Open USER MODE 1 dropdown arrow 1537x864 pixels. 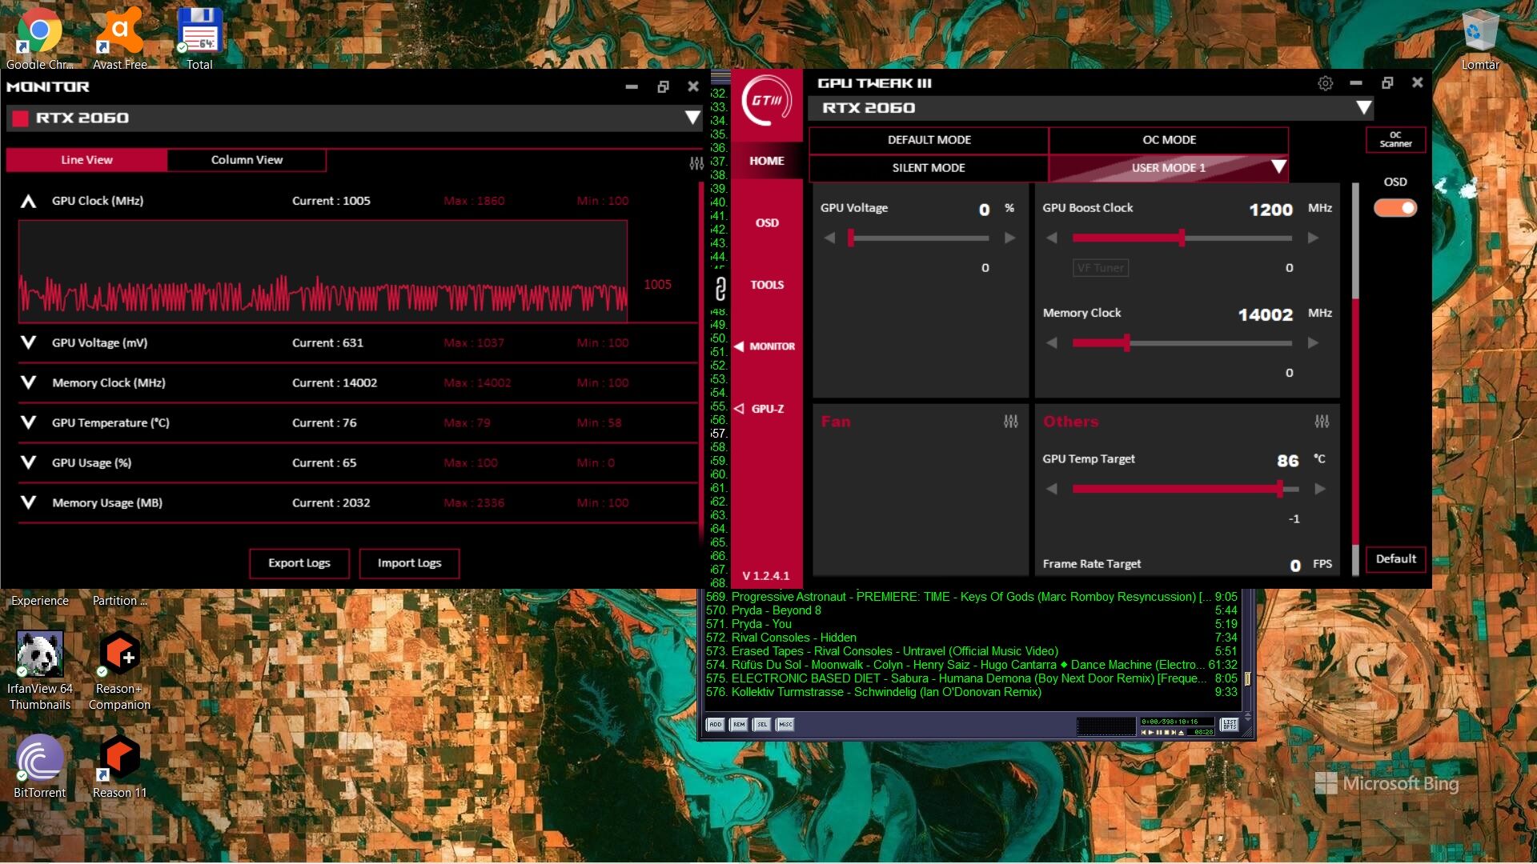1278,167
